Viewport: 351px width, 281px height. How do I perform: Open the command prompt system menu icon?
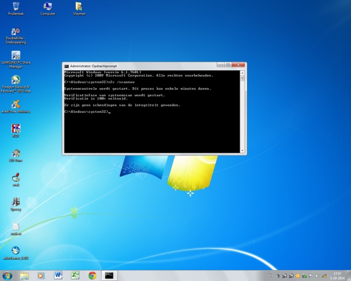click(x=67, y=66)
